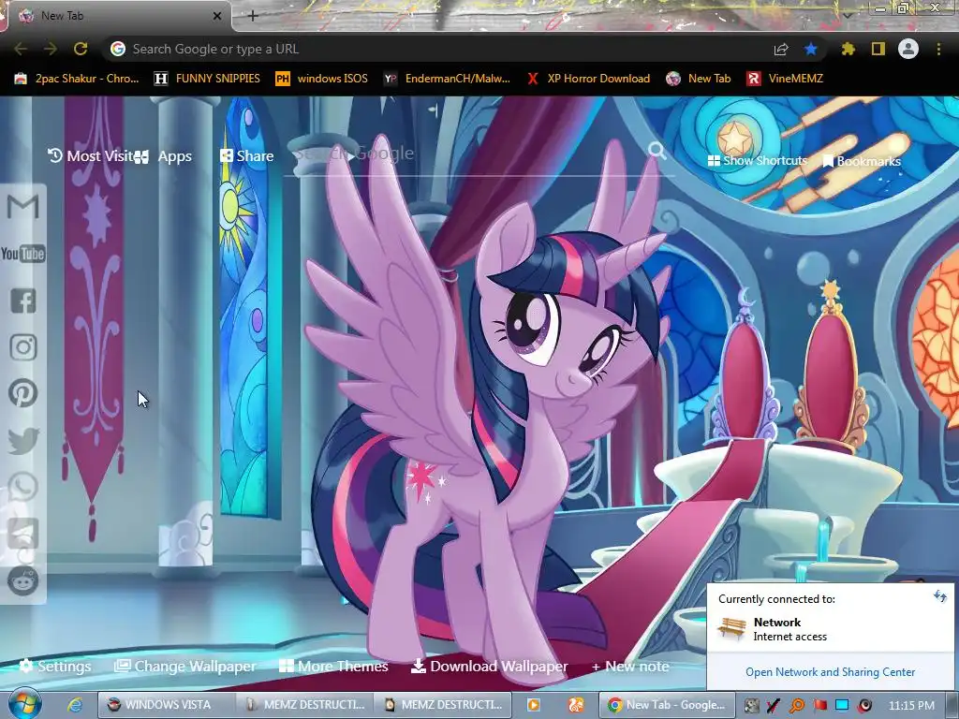Screen dimensions: 959x719
Task: Go back with the back arrow
Action: point(21,49)
